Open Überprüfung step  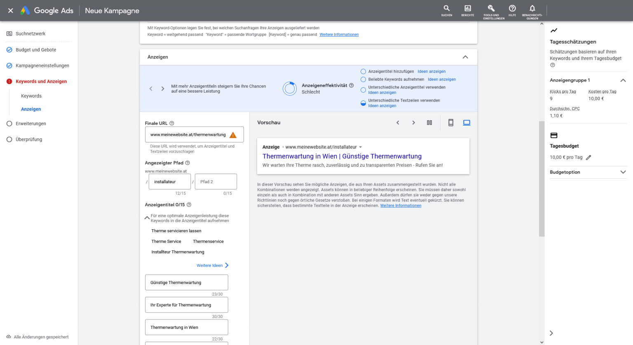tap(29, 139)
